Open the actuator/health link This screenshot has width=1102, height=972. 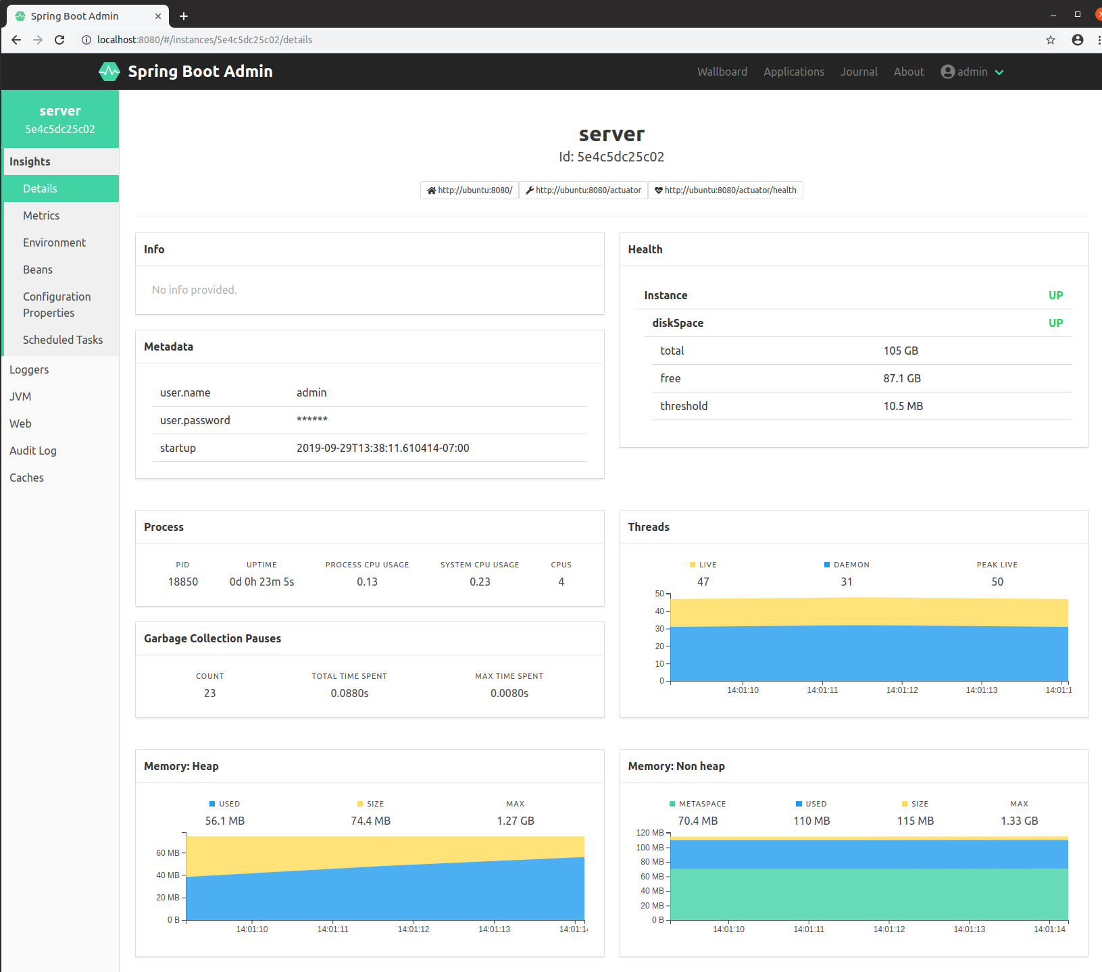(725, 190)
